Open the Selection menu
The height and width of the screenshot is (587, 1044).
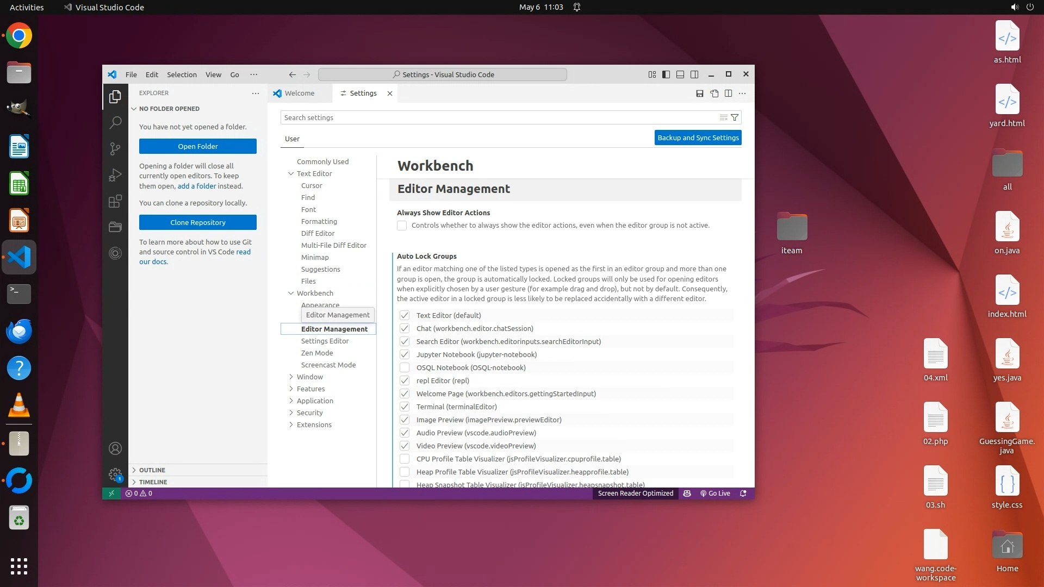point(182,74)
